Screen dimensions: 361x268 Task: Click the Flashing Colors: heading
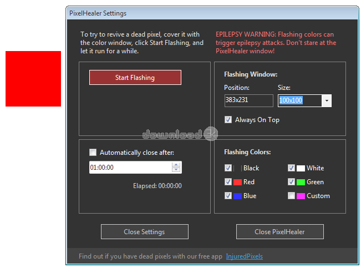247,152
